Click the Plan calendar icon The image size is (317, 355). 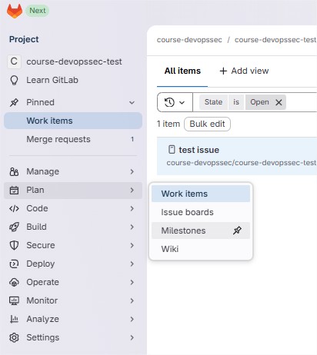[14, 190]
